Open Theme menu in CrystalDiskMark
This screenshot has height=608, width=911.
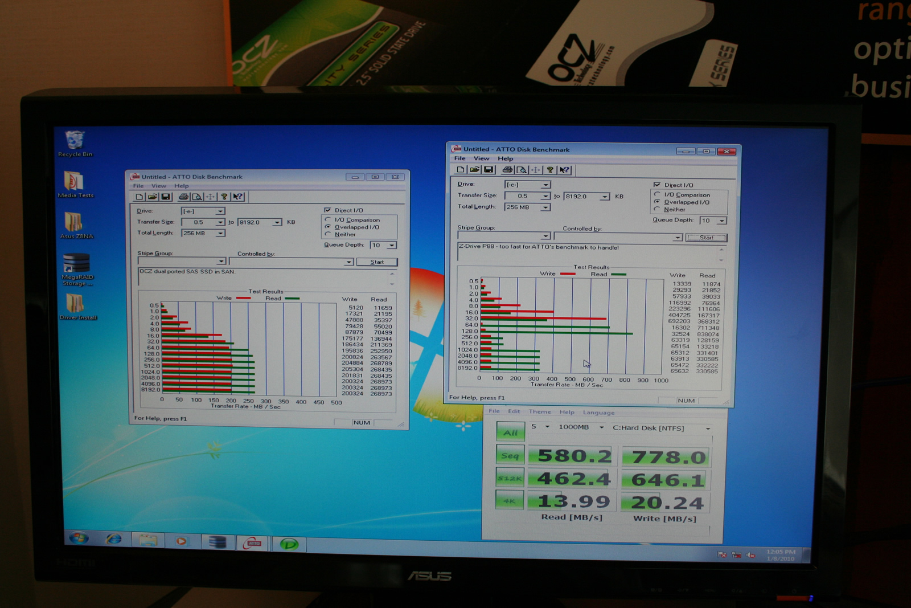pyautogui.click(x=540, y=411)
